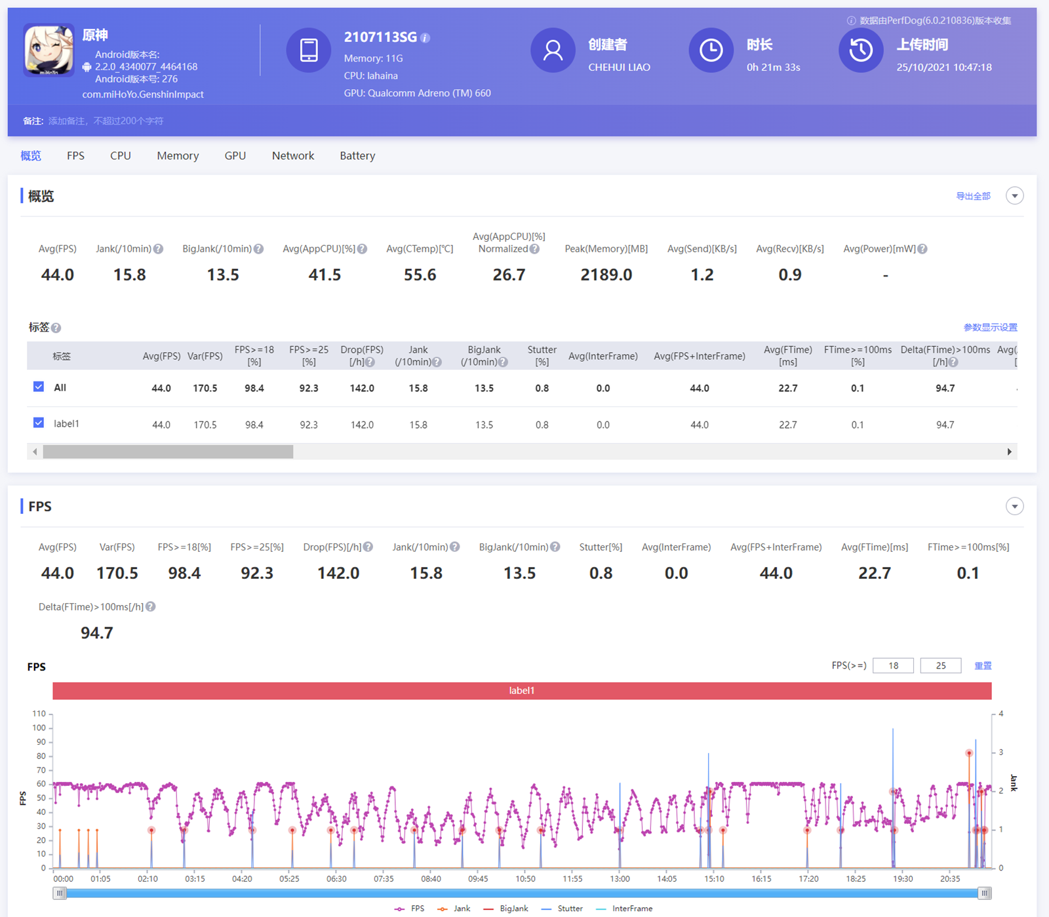
Task: Click the phone device icon
Action: pyautogui.click(x=308, y=50)
